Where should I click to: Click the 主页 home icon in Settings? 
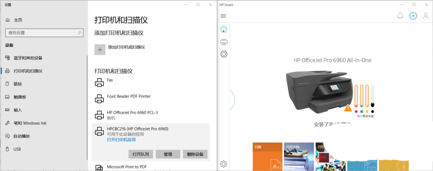(x=7, y=20)
